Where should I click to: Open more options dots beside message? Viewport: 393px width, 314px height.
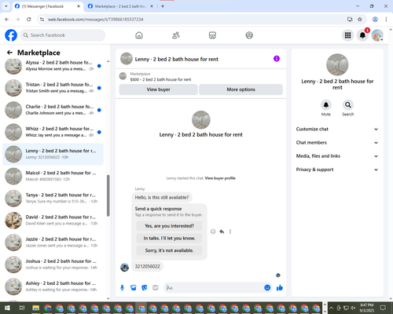230,232
